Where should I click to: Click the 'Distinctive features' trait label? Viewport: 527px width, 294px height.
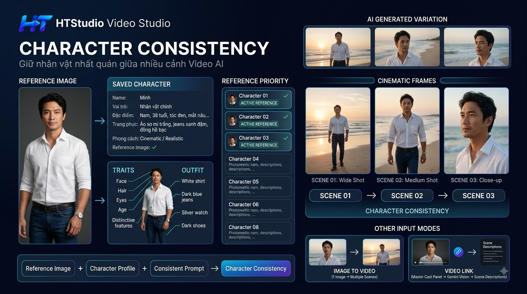pos(123,223)
